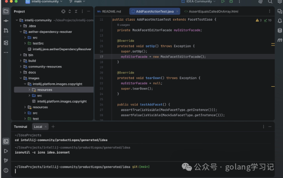Show more tool windows ellipsis in left sidebar
The image size is (283, 178).
pos(6,52)
